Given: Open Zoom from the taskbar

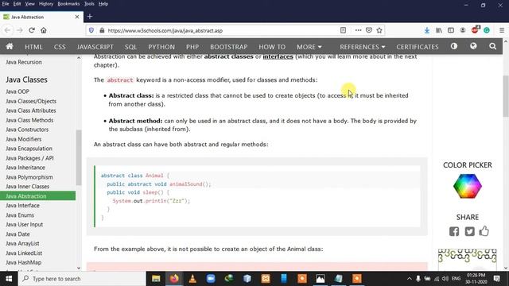Looking at the screenshot, I should 211,279.
